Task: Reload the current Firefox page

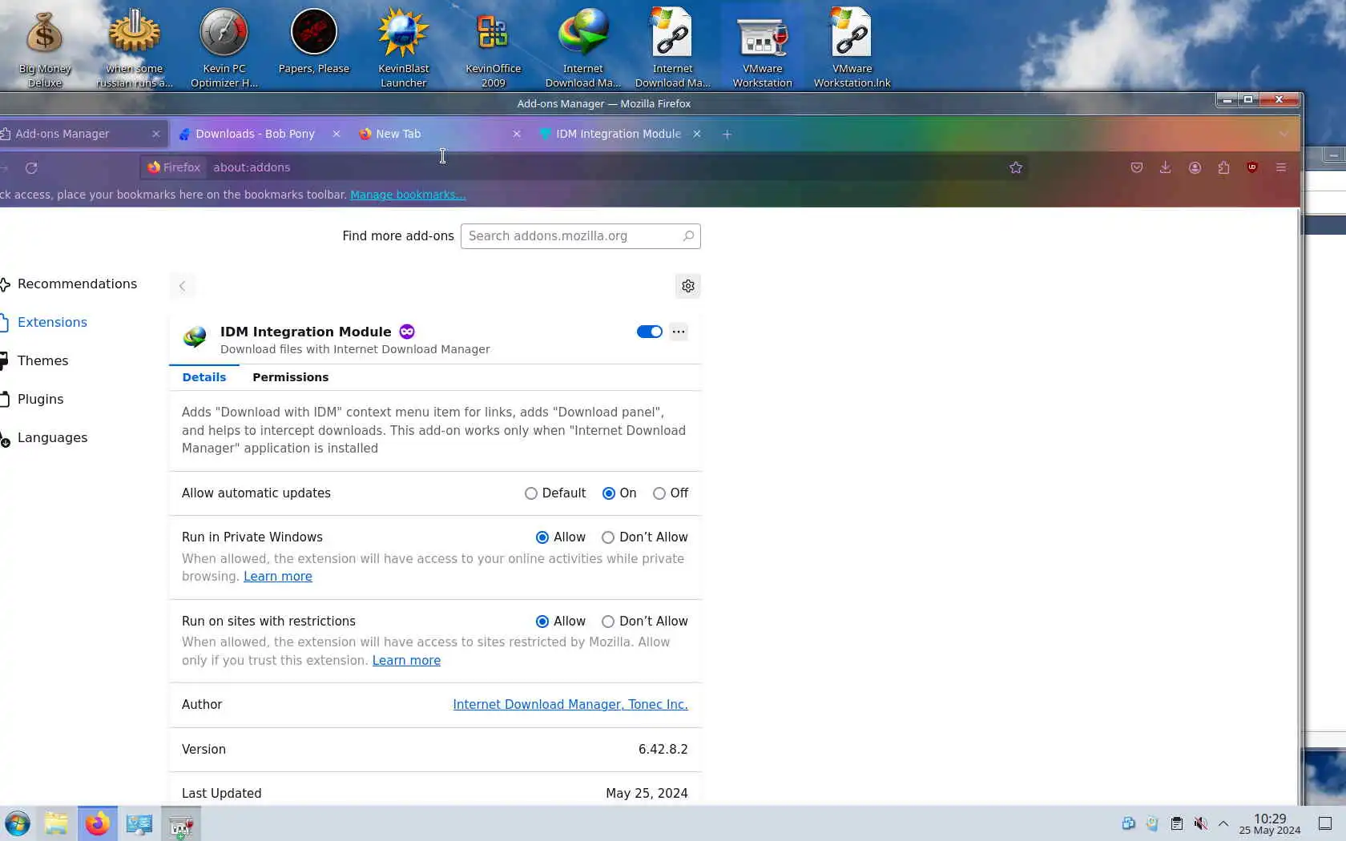Action: tap(31, 167)
